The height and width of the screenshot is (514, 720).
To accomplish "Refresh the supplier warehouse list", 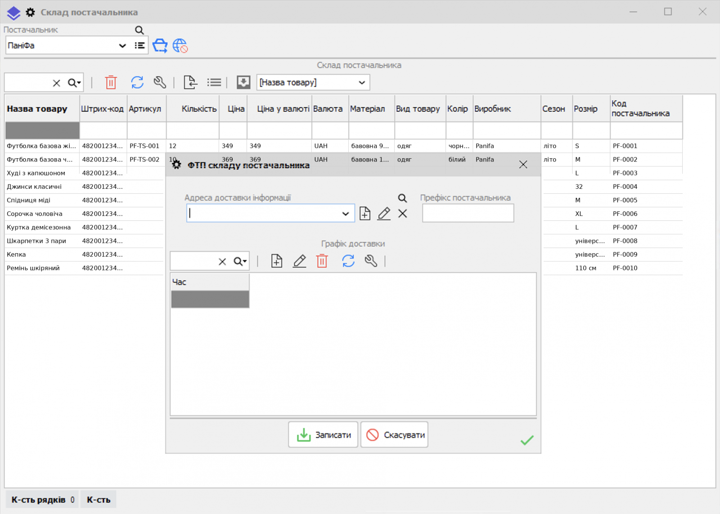I will (137, 82).
